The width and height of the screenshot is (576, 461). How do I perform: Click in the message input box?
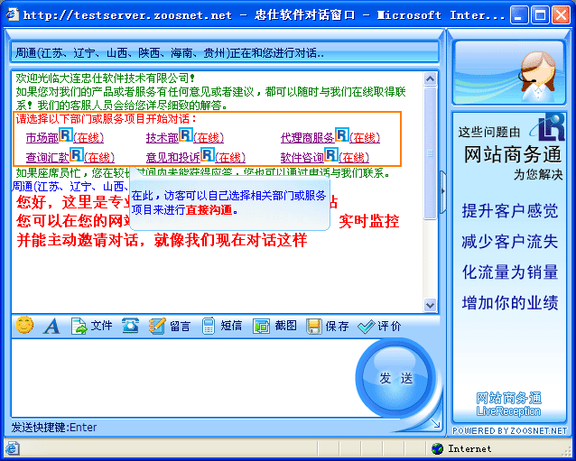(181, 379)
